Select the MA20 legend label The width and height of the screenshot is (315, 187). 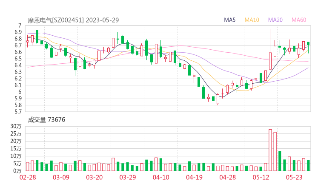275,20
